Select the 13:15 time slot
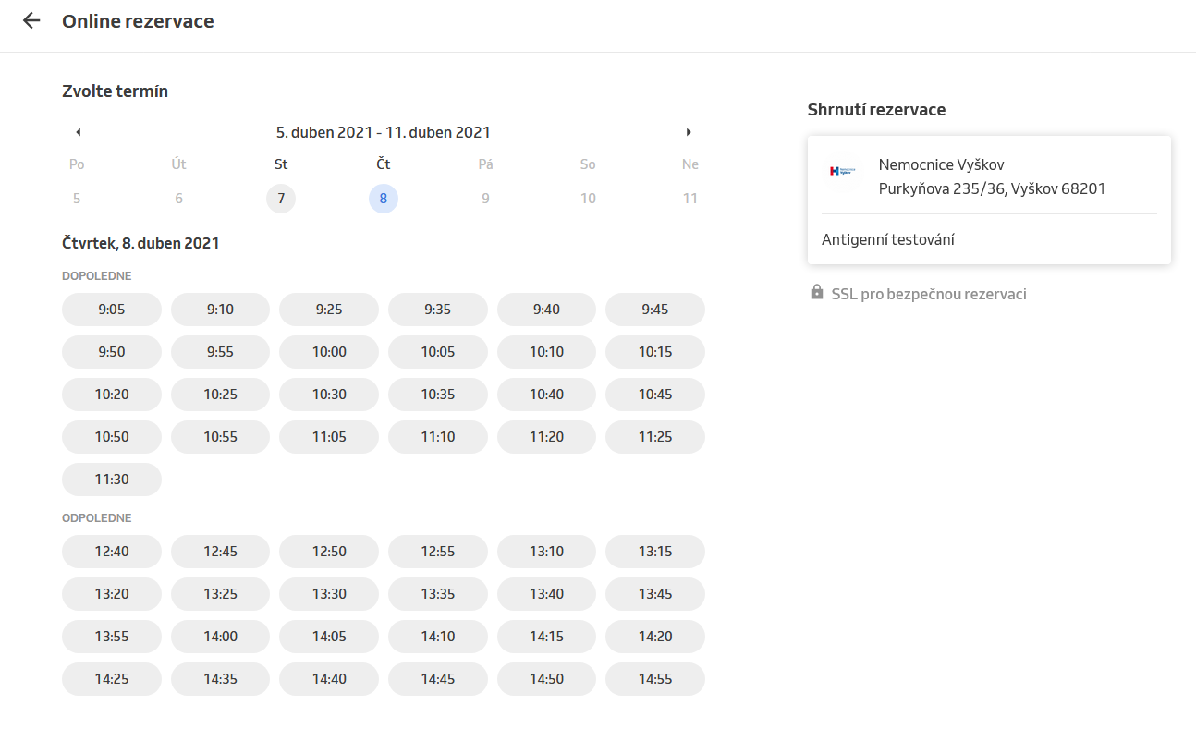This screenshot has height=729, width=1196. (654, 552)
